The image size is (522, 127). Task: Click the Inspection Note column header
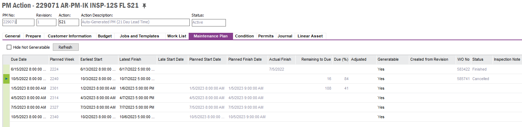507,59
